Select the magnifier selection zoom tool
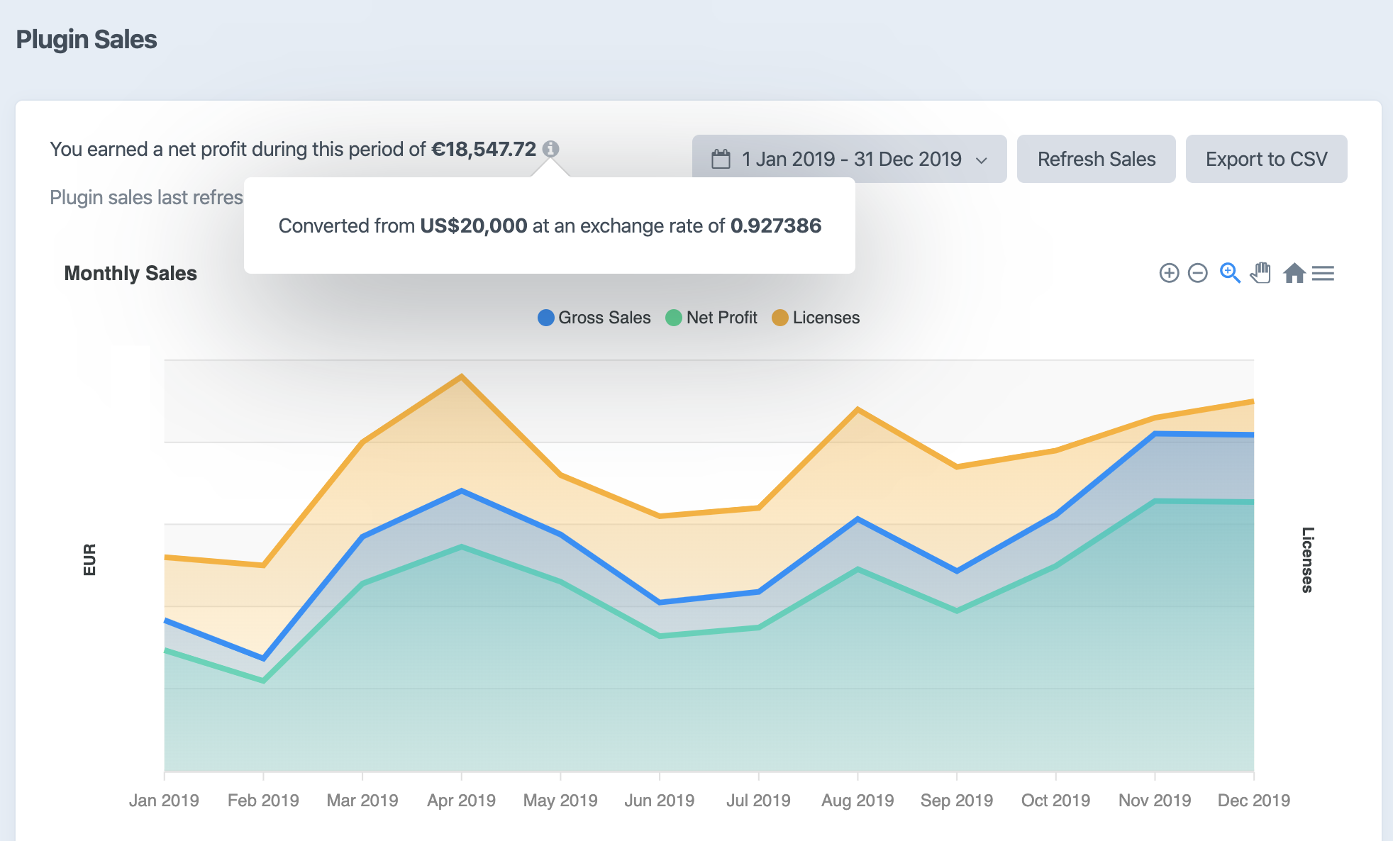 click(1229, 273)
